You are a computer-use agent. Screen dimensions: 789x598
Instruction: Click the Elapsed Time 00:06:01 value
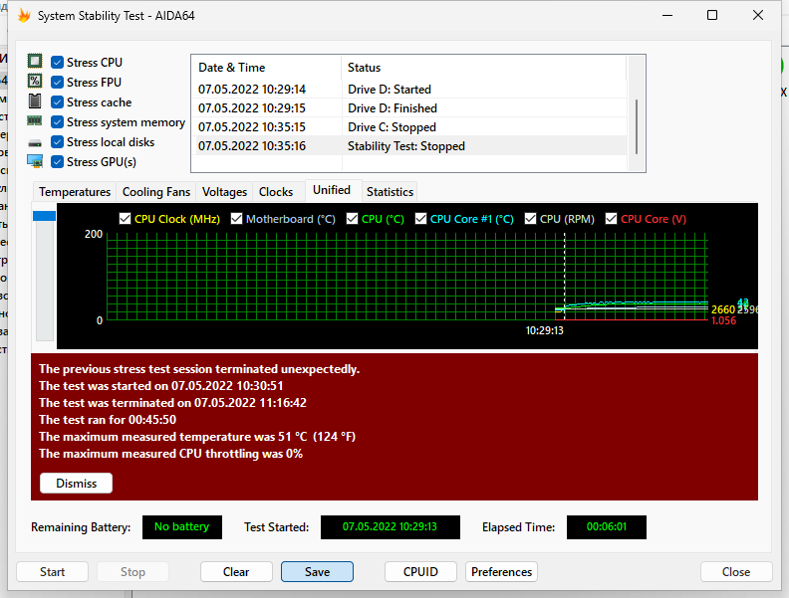[607, 527]
